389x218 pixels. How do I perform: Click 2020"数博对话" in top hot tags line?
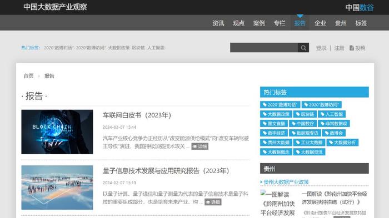(x=59, y=48)
